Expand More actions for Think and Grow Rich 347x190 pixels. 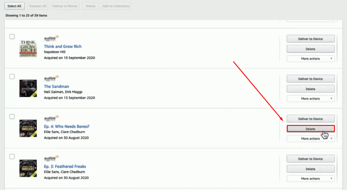(310, 59)
